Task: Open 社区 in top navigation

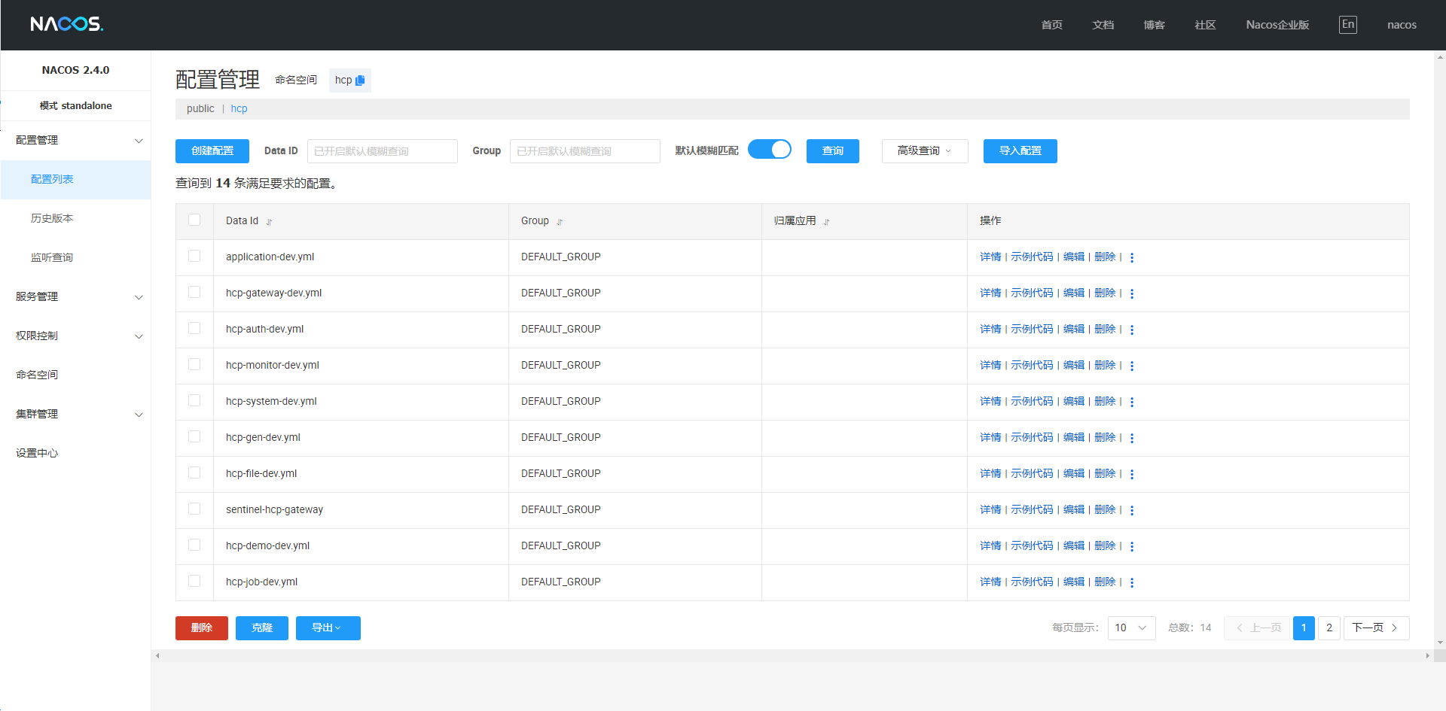Action: point(1205,25)
